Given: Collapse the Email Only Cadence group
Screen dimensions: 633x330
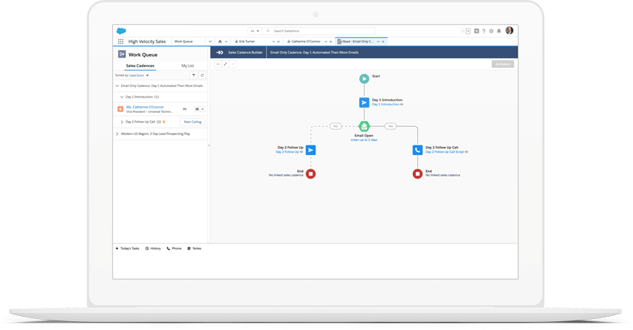Looking at the screenshot, I should click(x=117, y=86).
